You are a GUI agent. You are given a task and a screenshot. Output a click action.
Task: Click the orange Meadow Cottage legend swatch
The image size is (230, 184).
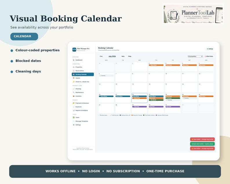pyautogui.click(x=132, y=115)
